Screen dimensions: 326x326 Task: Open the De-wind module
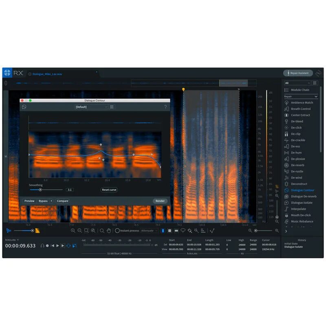coord(293,178)
